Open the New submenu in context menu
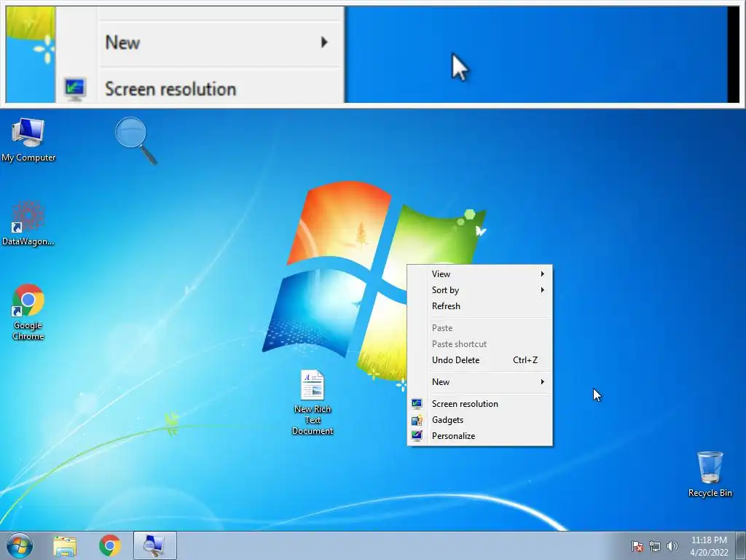746x560 pixels. (x=480, y=382)
